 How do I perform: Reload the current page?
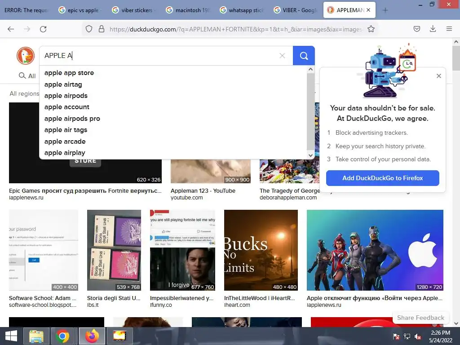tap(43, 29)
